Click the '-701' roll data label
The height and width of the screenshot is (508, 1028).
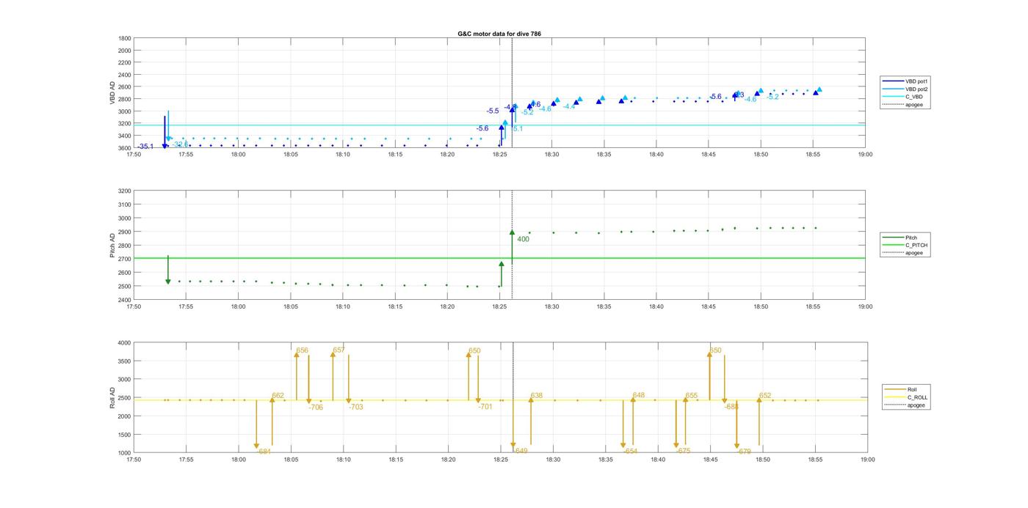(x=485, y=407)
